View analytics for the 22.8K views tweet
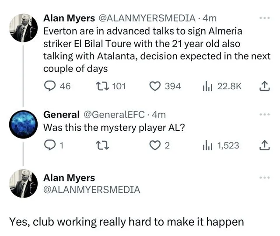The width and height of the screenshot is (280, 236). point(206,86)
